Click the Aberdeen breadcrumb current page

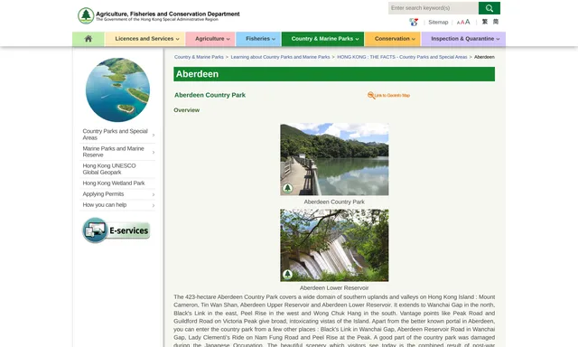click(x=484, y=57)
